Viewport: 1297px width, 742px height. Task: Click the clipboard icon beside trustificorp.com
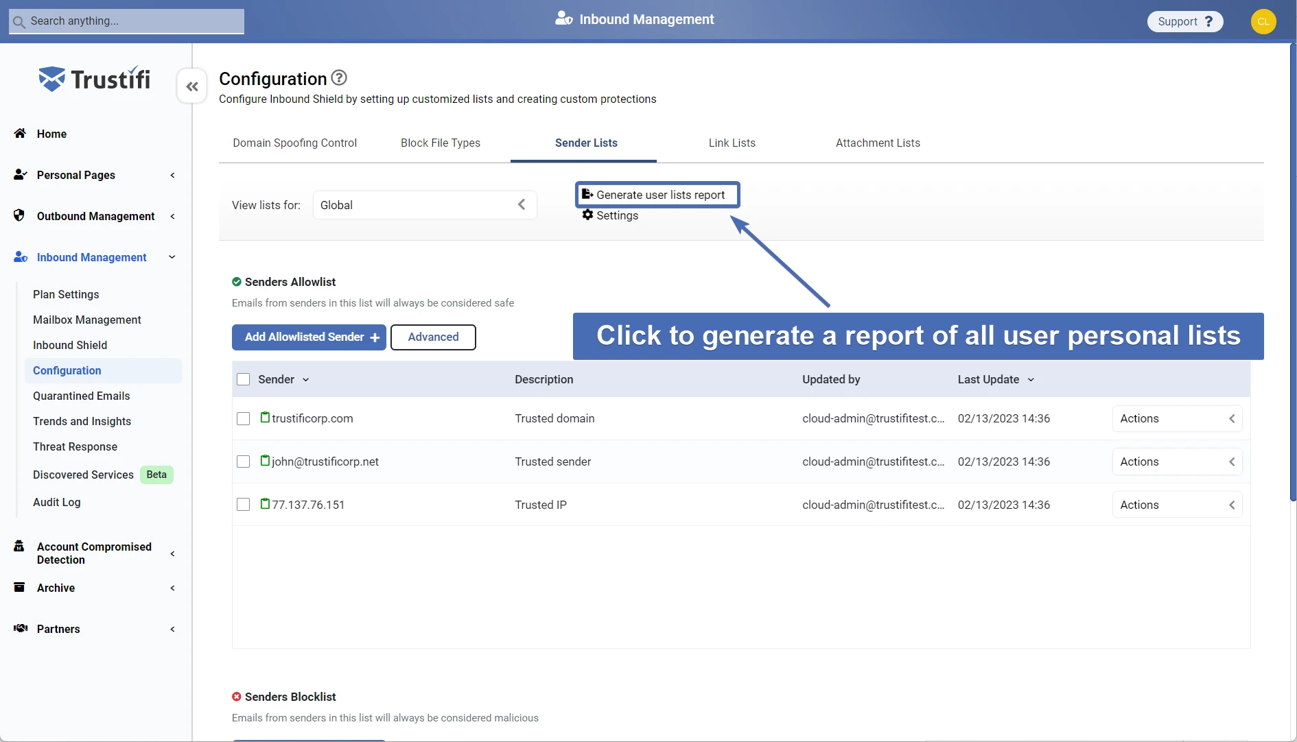[265, 418]
